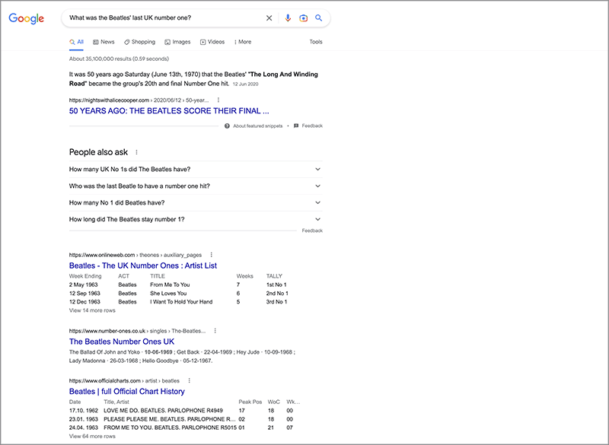The height and width of the screenshot is (445, 609).
Task: Click '12 Sep 1963' week ending cell
Action: (x=84, y=294)
